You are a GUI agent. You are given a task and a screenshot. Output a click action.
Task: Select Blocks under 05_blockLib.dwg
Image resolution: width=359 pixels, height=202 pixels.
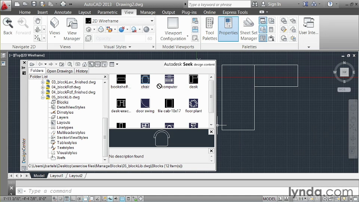(62, 102)
